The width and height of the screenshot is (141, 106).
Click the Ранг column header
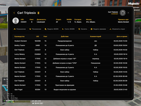tap(45, 36)
